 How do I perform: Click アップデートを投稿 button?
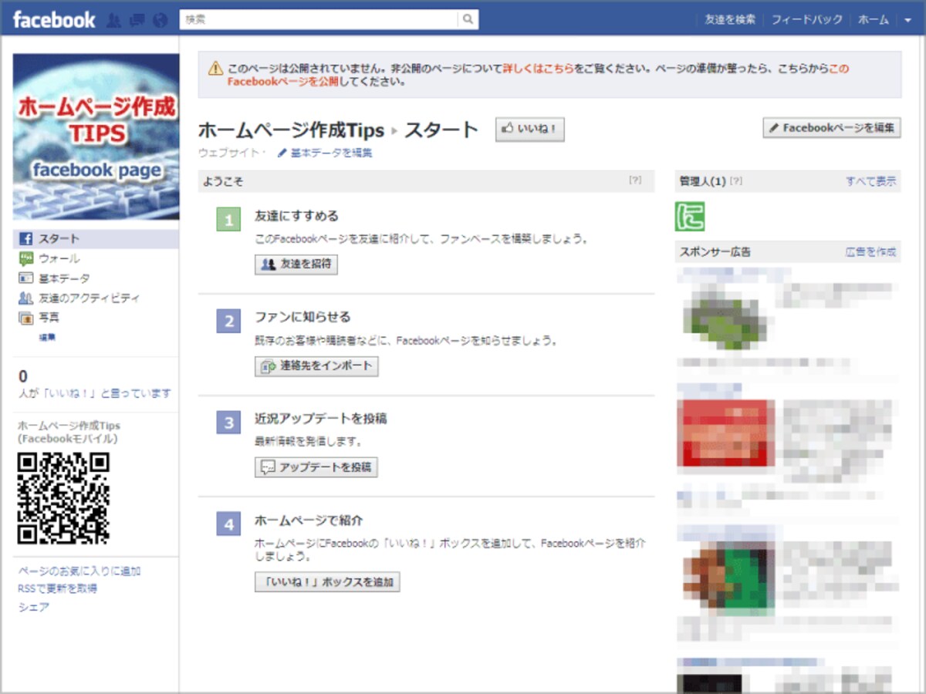click(x=316, y=467)
